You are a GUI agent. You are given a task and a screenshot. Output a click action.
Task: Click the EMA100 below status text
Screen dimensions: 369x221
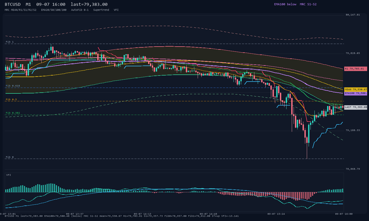pyautogui.click(x=285, y=4)
